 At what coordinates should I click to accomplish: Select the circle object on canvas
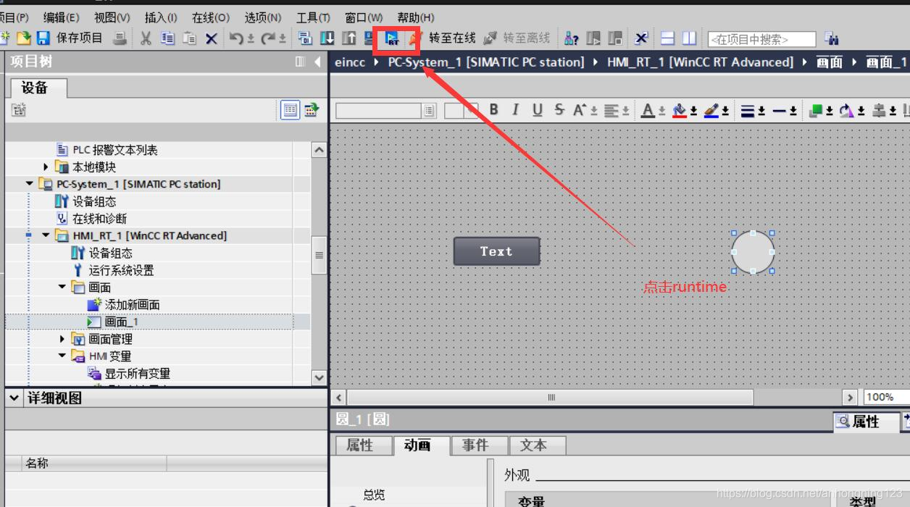[753, 252]
